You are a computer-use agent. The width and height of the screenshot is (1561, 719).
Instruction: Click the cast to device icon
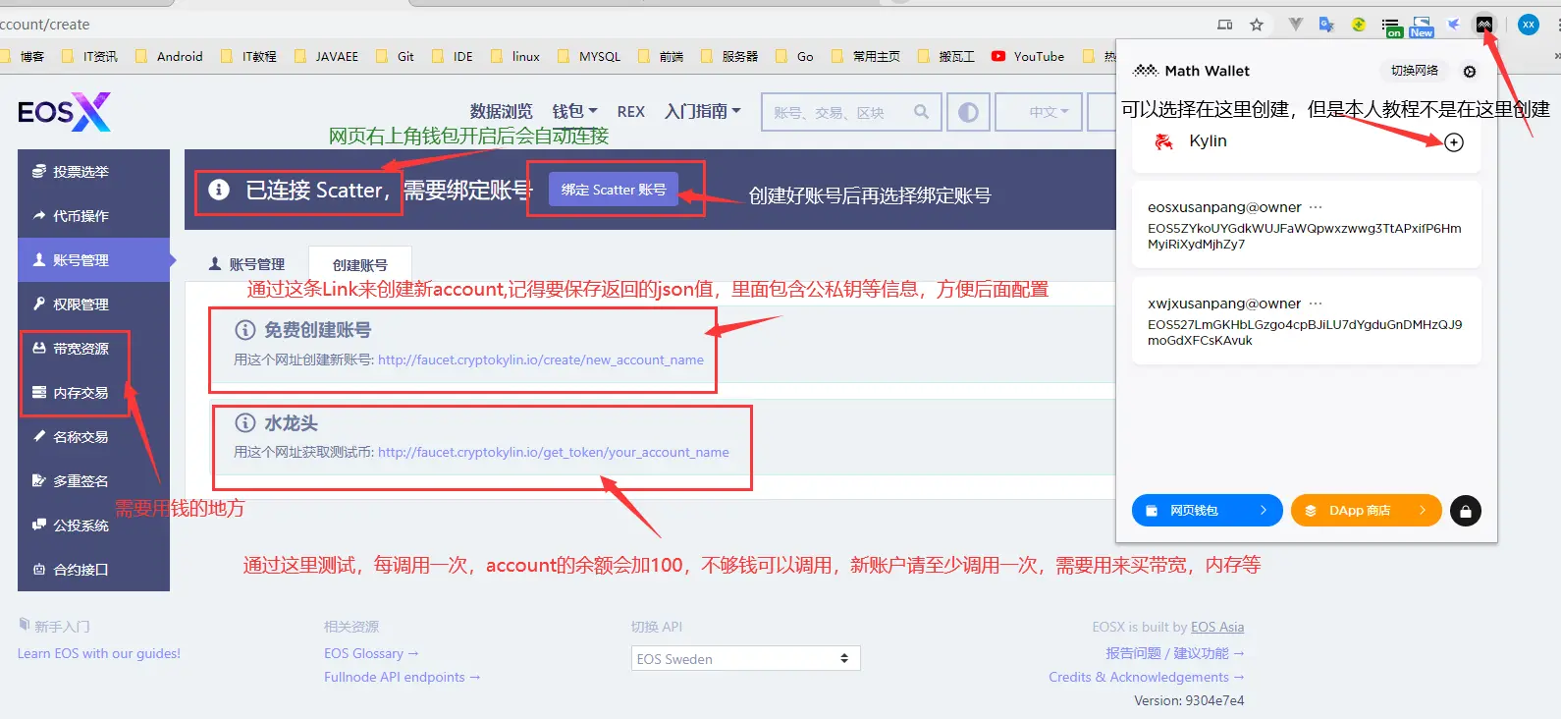coord(1225,25)
